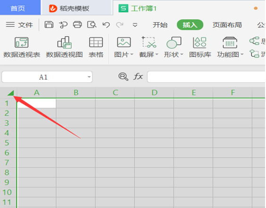Screen dimensions: 266x208
Task: Click the orange unsaved dot on 工作簿1 tab
Action: coord(256,8)
